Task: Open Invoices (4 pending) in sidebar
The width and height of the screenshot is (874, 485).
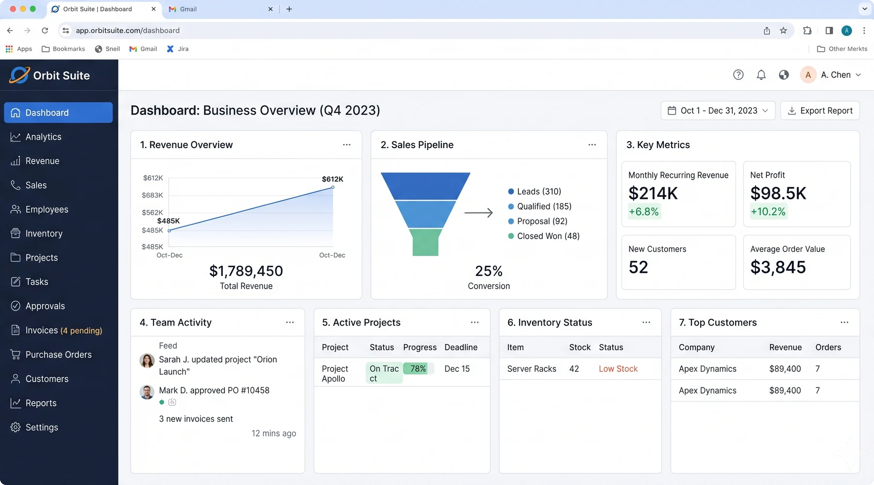Action: coord(58,330)
